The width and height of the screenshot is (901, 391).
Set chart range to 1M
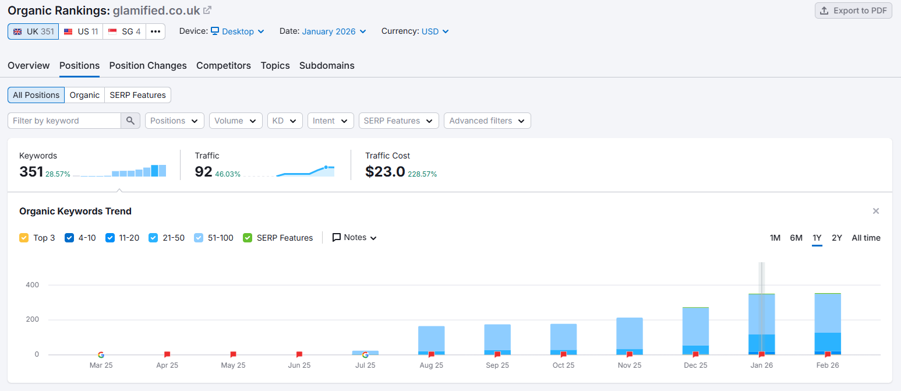pos(775,238)
